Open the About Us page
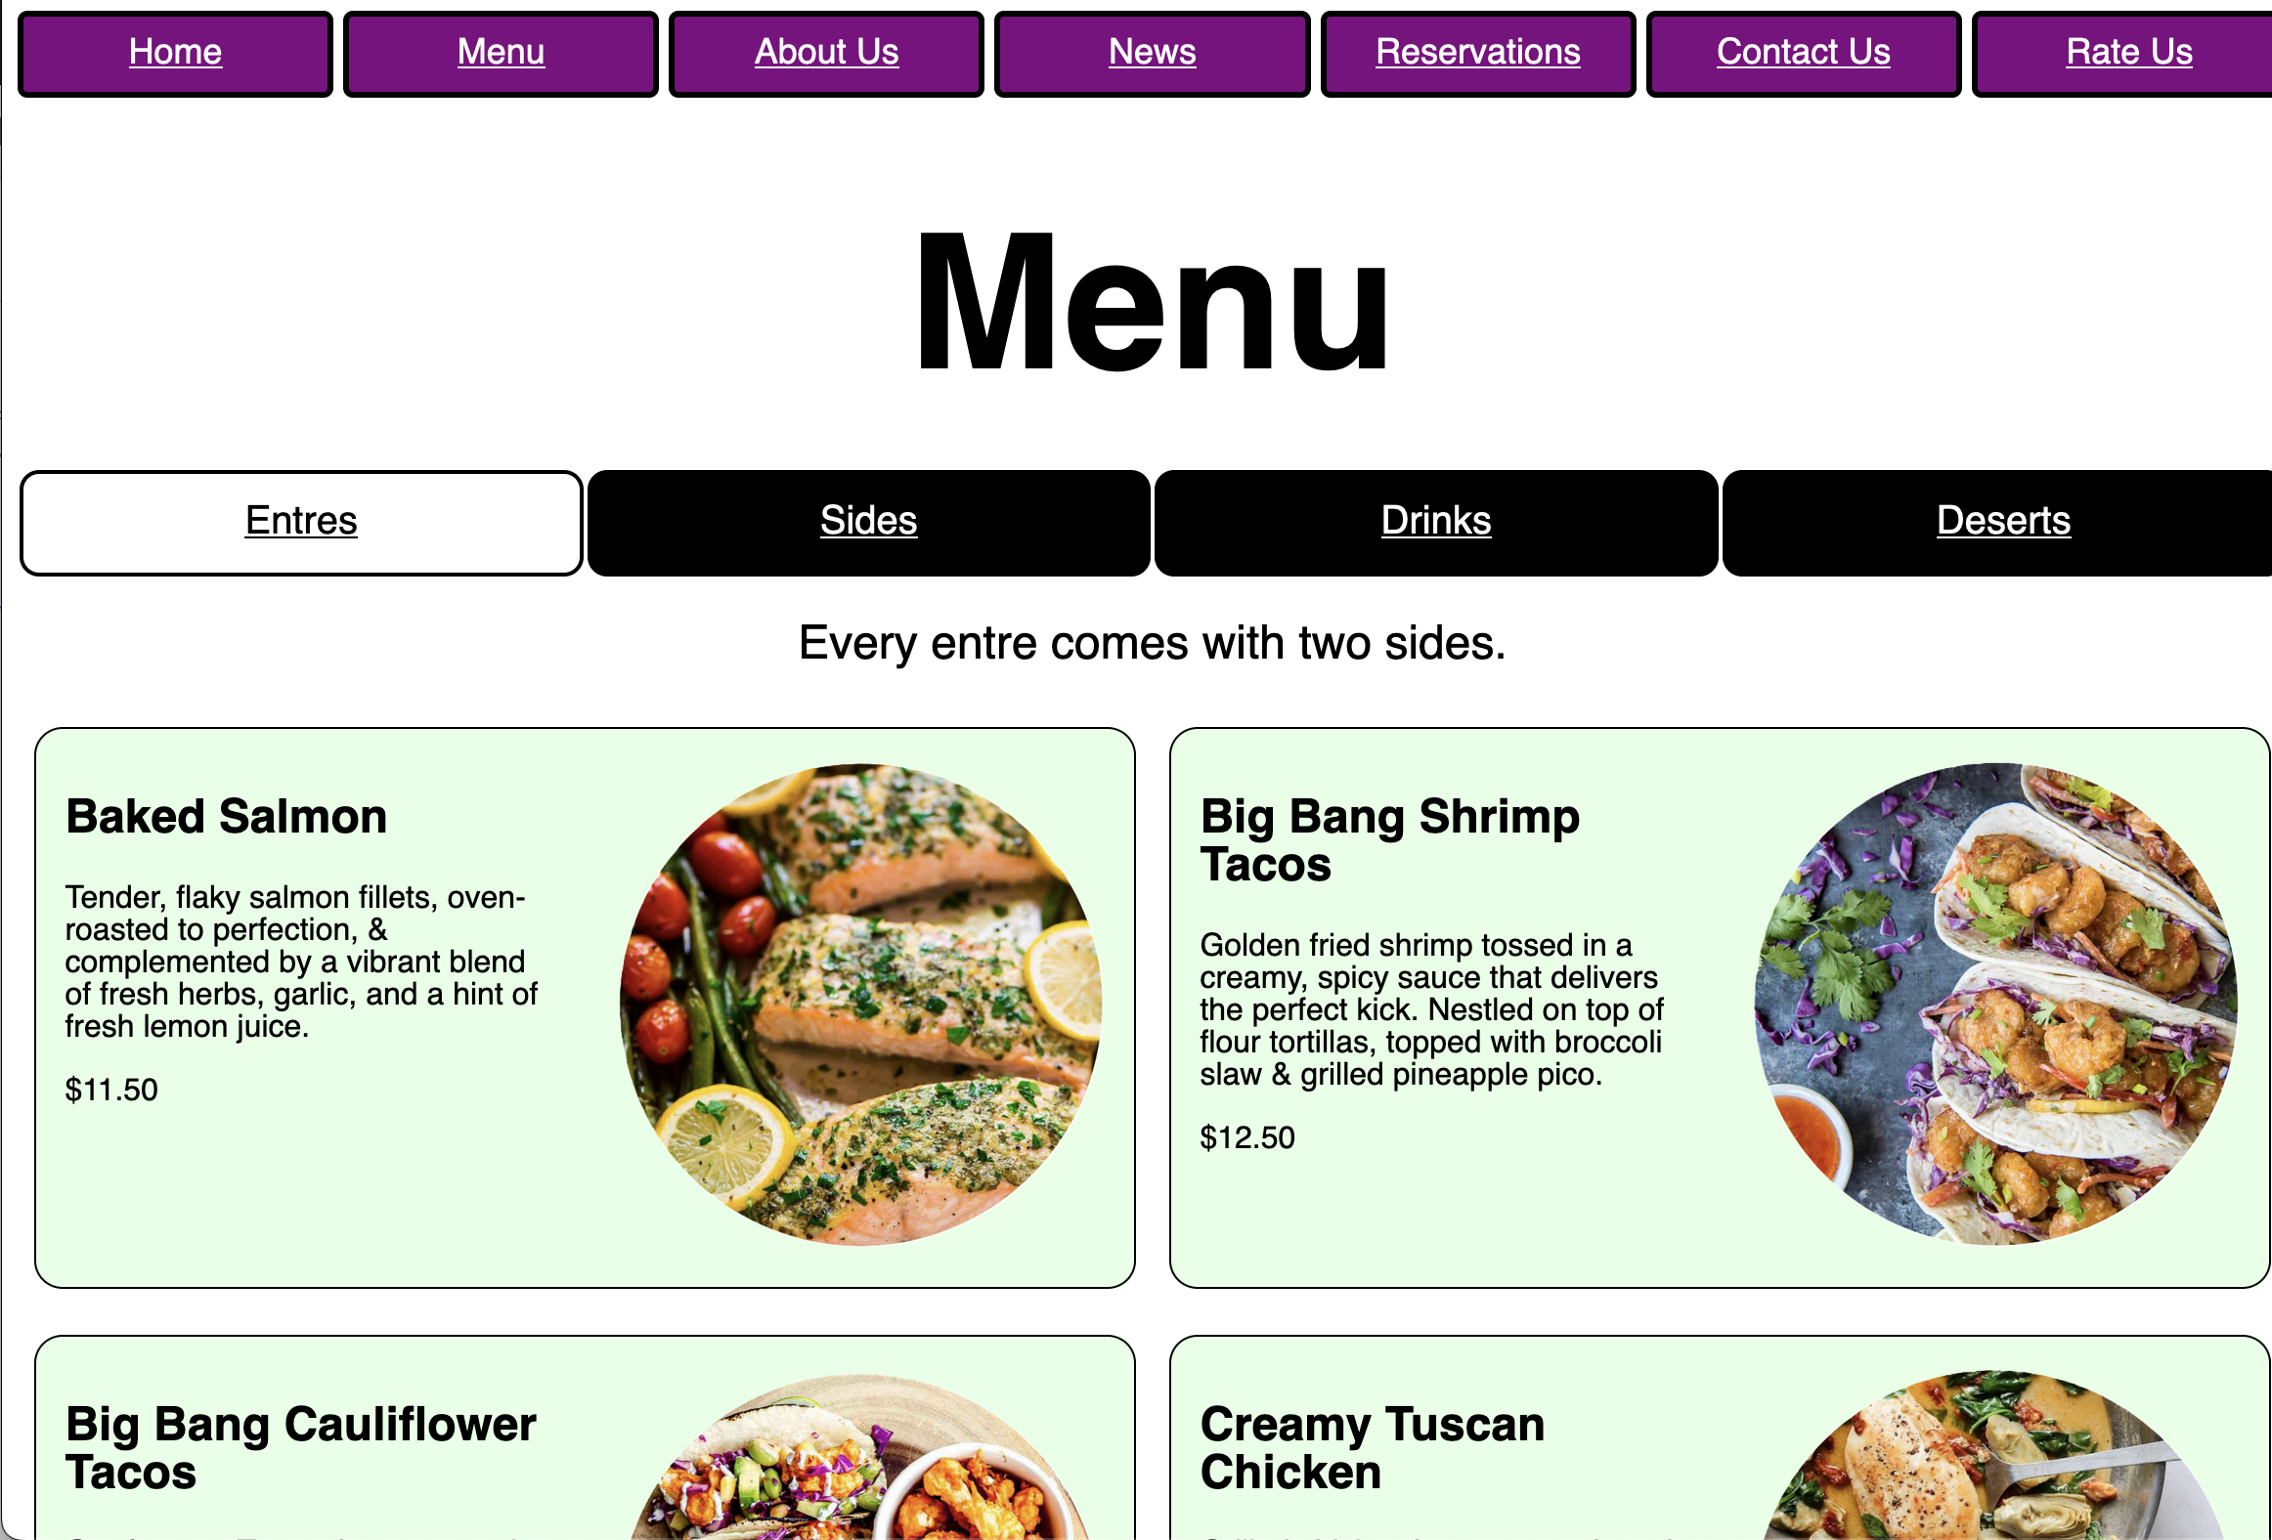The width and height of the screenshot is (2272, 1540). 825,50
